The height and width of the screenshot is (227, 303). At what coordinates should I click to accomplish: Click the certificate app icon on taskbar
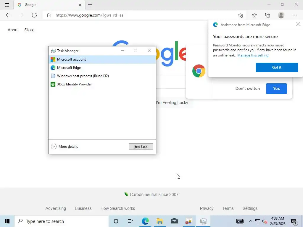(x=188, y=221)
